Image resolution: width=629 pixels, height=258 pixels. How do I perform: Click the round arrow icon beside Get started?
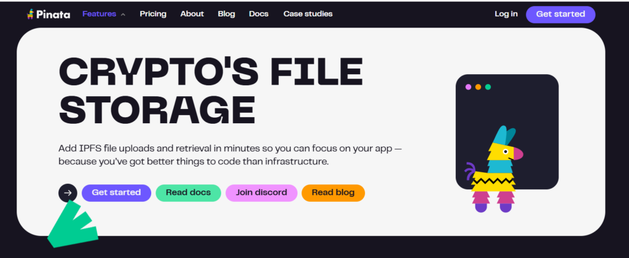coord(68,193)
